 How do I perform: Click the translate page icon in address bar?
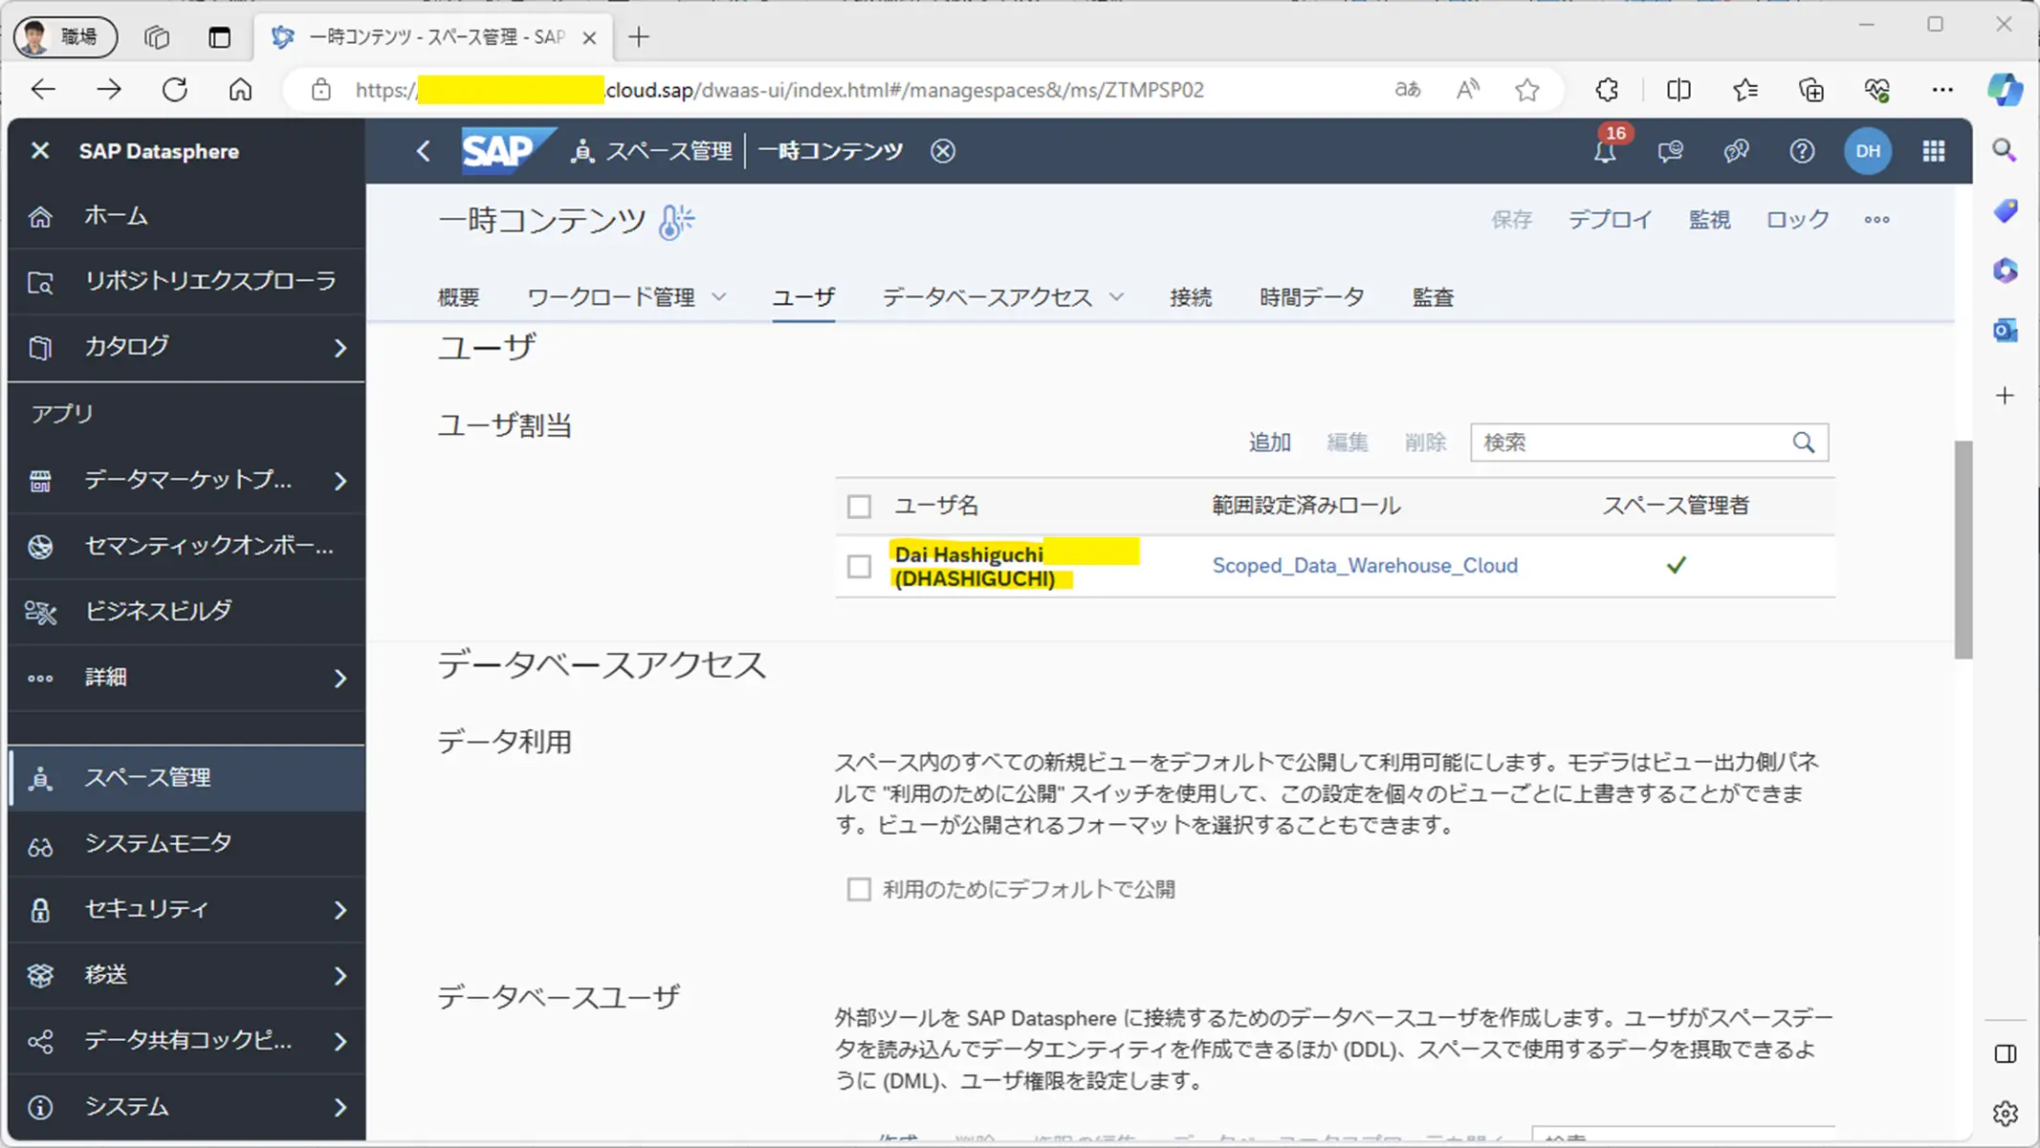click(1407, 90)
